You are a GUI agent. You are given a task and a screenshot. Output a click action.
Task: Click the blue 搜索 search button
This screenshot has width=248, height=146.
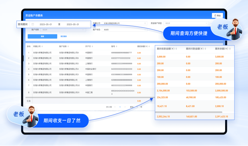coord(42,36)
